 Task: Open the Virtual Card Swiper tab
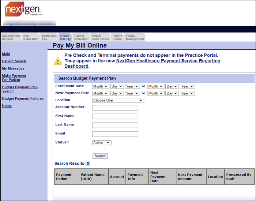pos(101,37)
